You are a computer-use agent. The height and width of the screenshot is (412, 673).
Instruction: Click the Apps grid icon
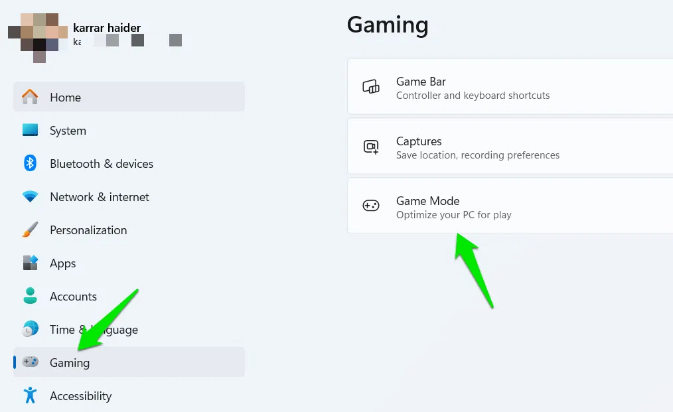click(x=31, y=263)
